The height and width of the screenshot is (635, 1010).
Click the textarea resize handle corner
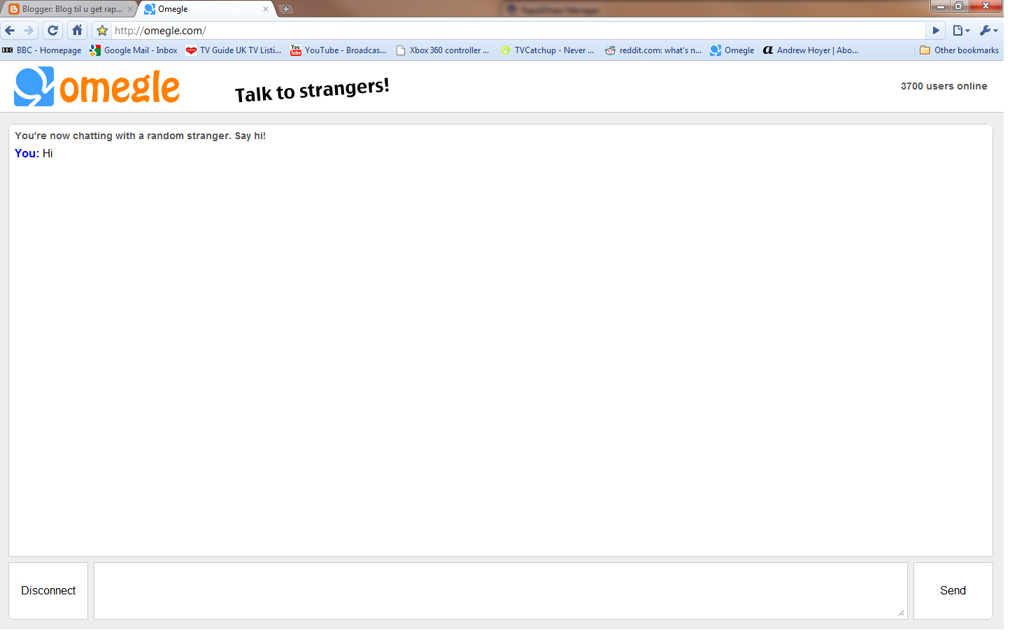tap(901, 613)
